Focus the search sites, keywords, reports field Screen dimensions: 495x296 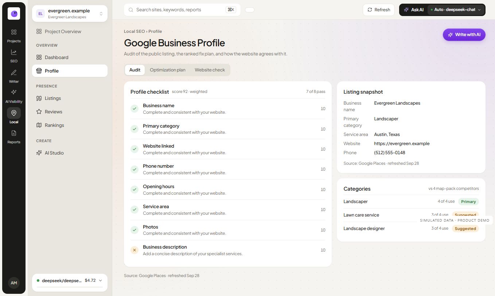(182, 10)
